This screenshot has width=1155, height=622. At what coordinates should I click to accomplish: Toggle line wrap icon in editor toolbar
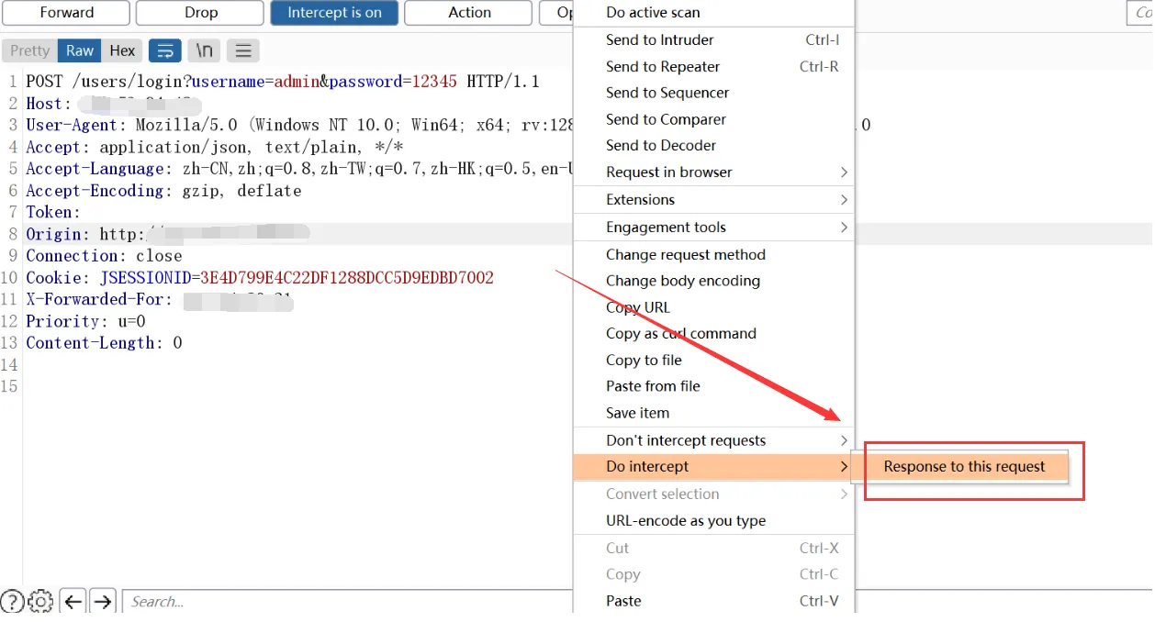pos(164,50)
